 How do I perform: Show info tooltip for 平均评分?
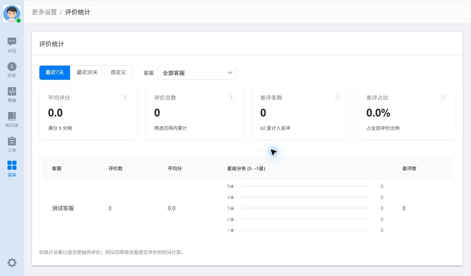coord(125,97)
